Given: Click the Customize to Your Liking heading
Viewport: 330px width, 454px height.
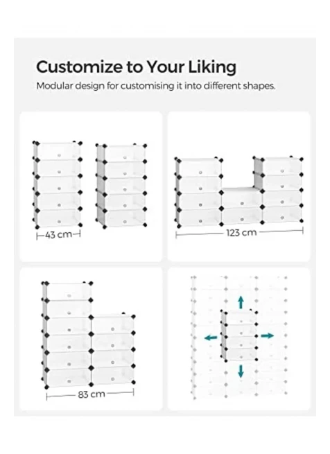Looking at the screenshot, I should (136, 67).
